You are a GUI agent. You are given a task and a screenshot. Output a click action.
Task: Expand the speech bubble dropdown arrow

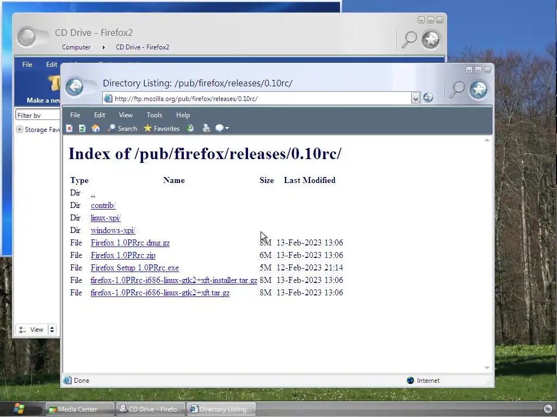pos(227,128)
